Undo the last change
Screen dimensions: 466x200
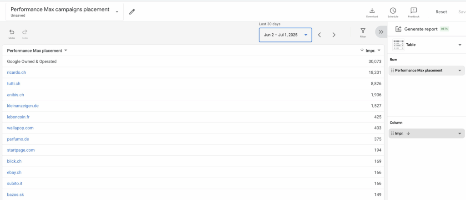12,34
